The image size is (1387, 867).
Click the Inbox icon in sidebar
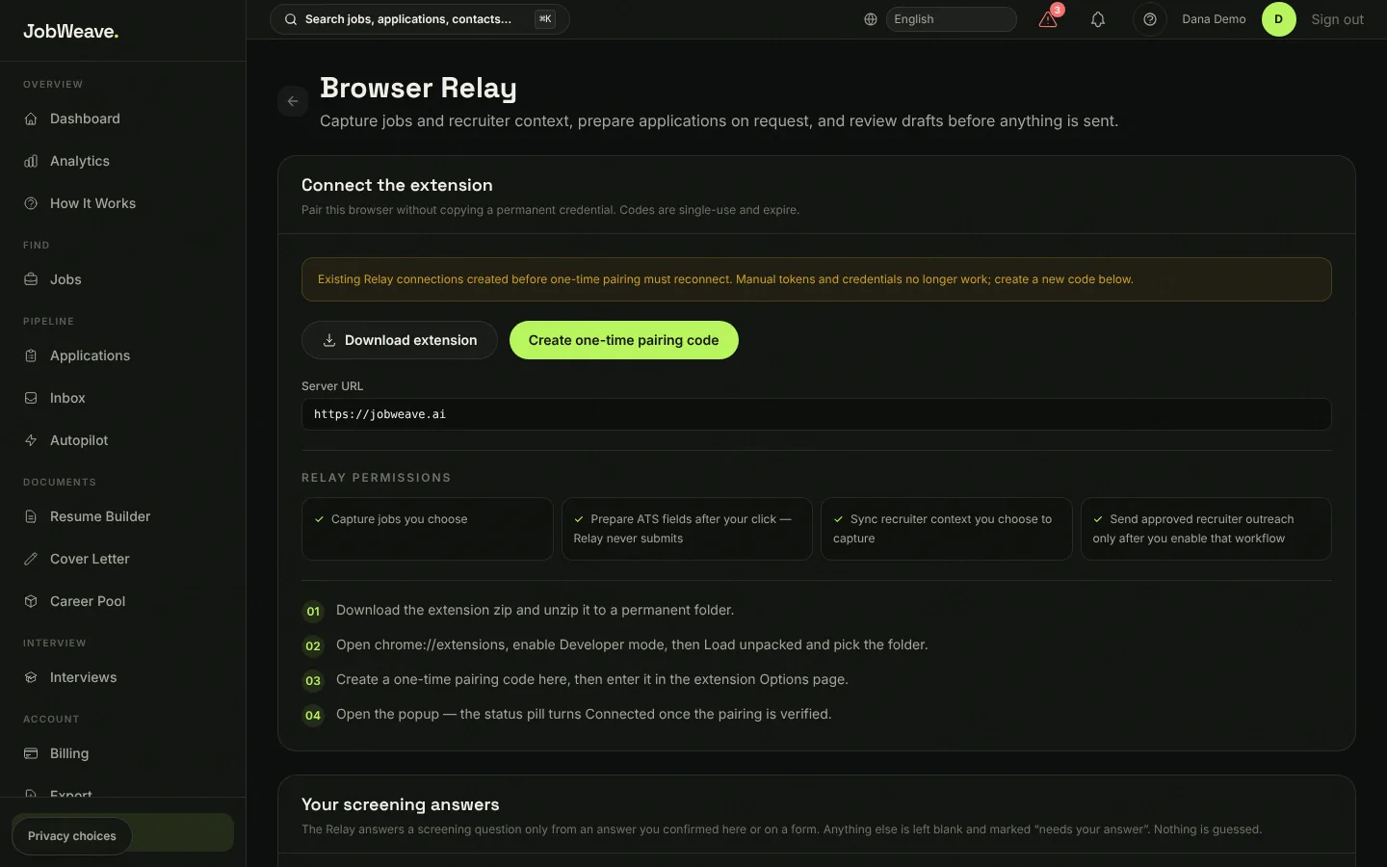[x=31, y=398]
